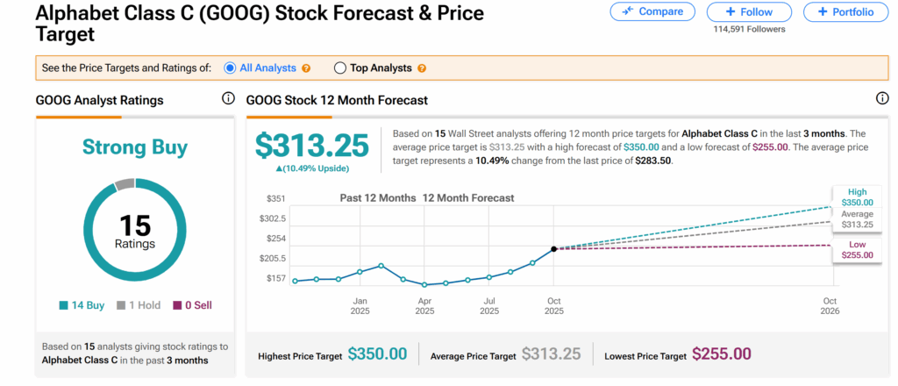The height and width of the screenshot is (386, 898).
Task: Click the Low $255.00 forecast label
Action: coord(858,249)
